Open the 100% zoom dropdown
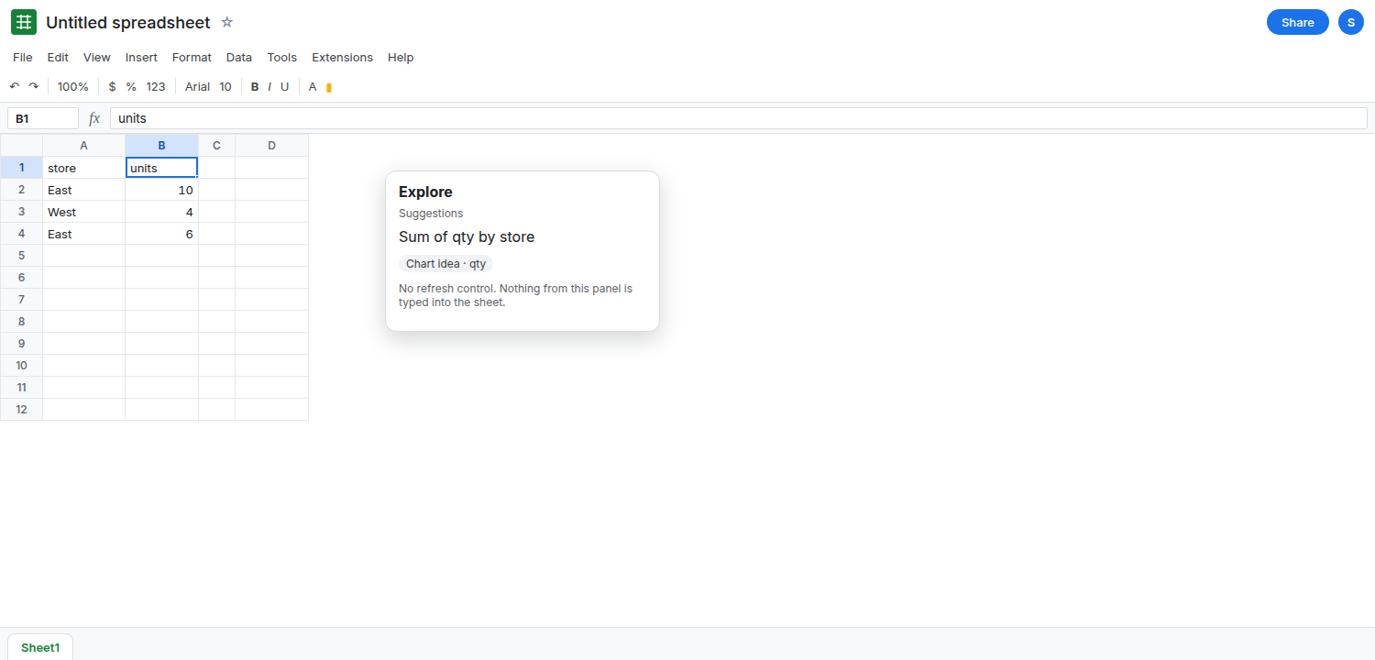This screenshot has height=660, width=1375. tap(73, 86)
